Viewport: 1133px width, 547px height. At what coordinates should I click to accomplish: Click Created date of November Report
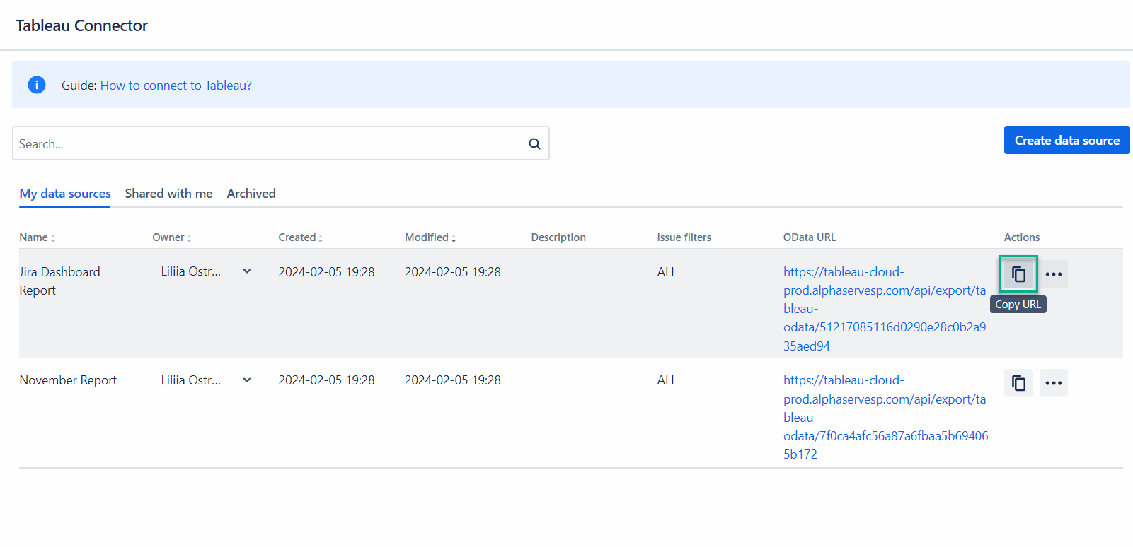(326, 380)
